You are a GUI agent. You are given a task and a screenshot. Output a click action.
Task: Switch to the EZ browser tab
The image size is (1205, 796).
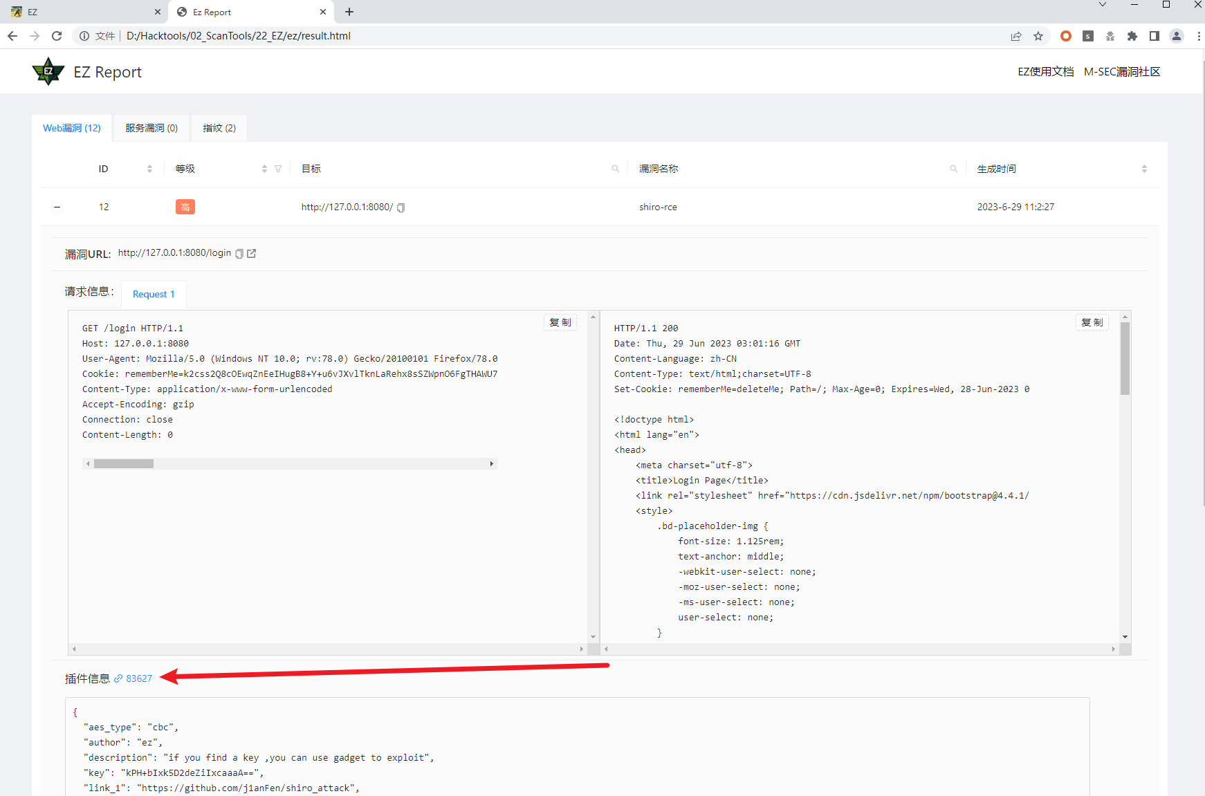tap(83, 12)
